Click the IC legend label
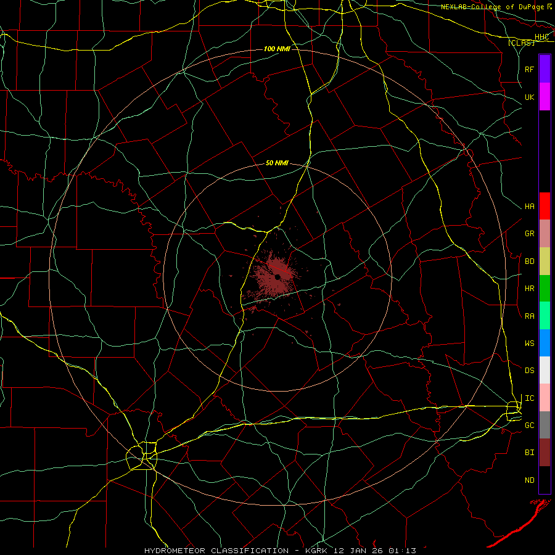The width and height of the screenshot is (555, 555). [530, 398]
